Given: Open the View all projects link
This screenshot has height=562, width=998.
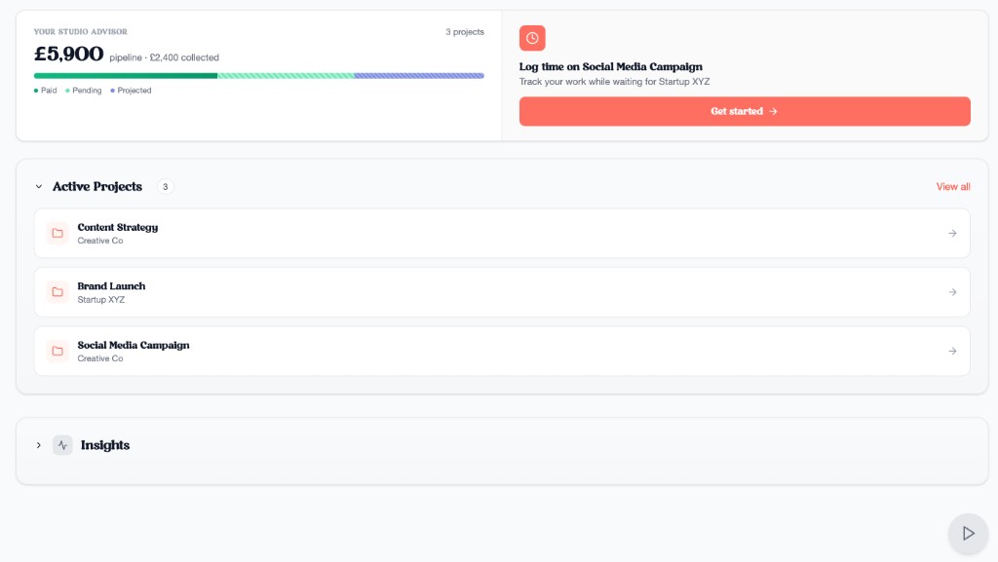Looking at the screenshot, I should click(x=952, y=187).
